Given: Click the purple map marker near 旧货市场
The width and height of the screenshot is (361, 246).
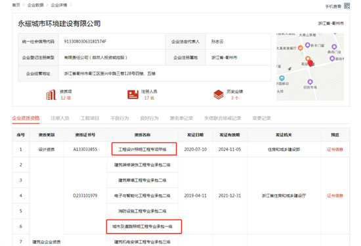Looking at the screenshot, I should tap(310, 82).
